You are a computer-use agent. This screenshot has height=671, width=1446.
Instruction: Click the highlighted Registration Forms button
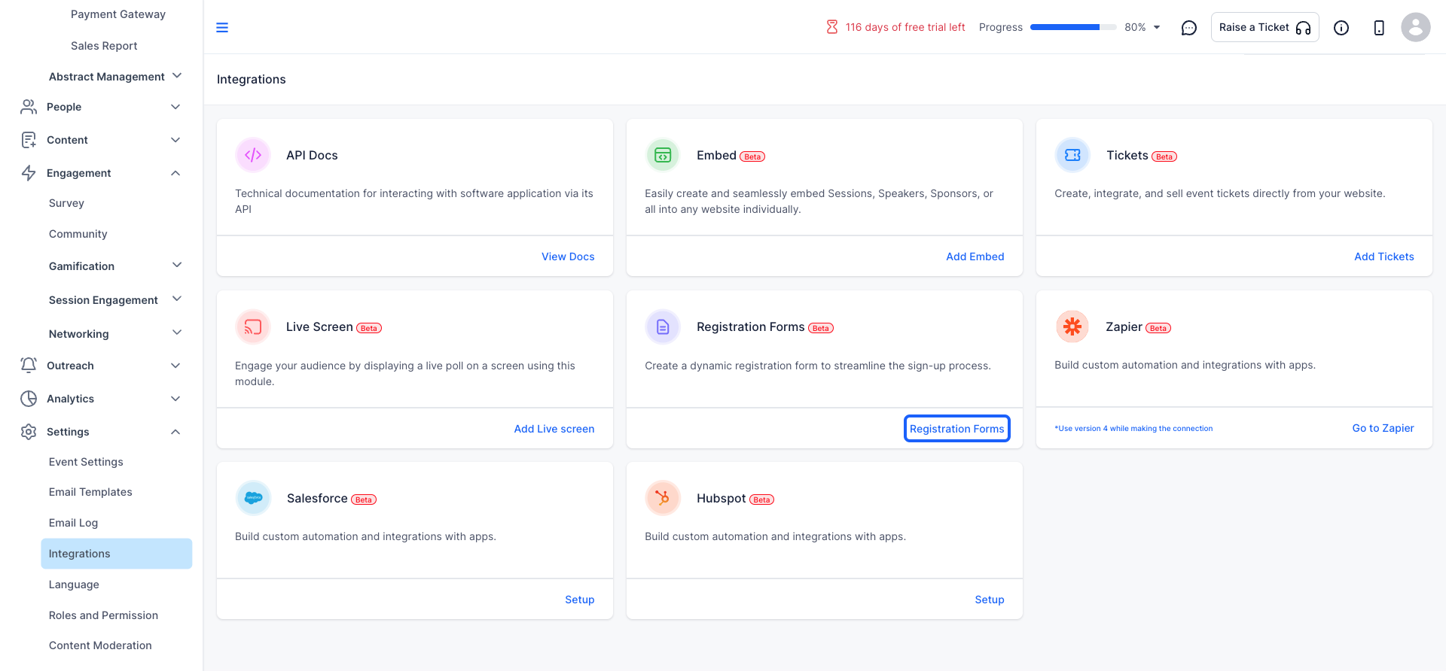956,429
